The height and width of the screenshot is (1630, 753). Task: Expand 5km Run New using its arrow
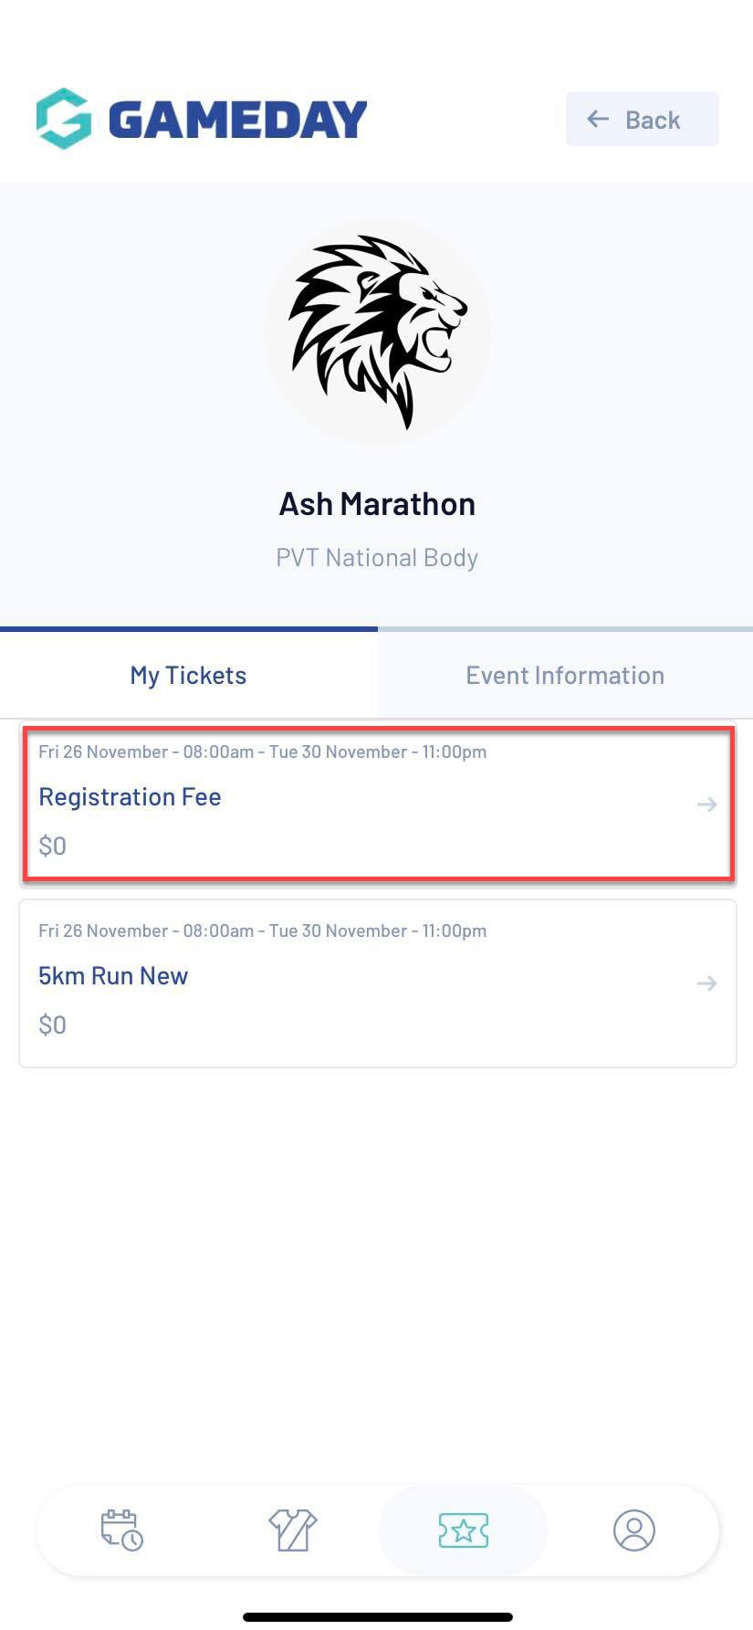(706, 983)
